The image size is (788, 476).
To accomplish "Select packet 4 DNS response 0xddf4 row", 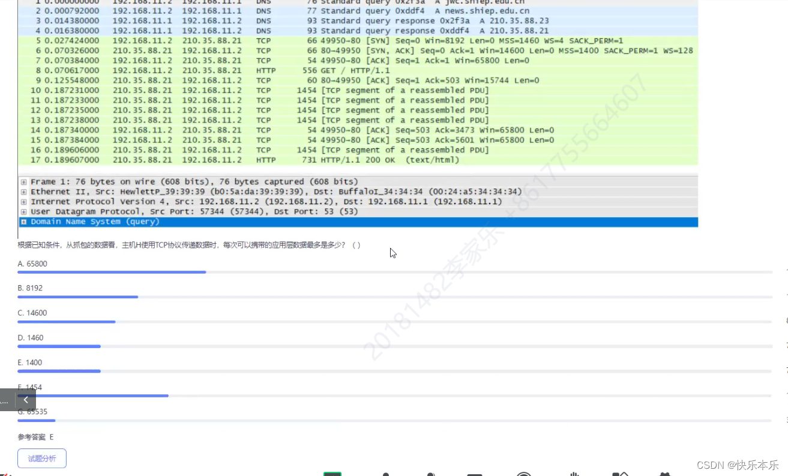I will point(358,31).
